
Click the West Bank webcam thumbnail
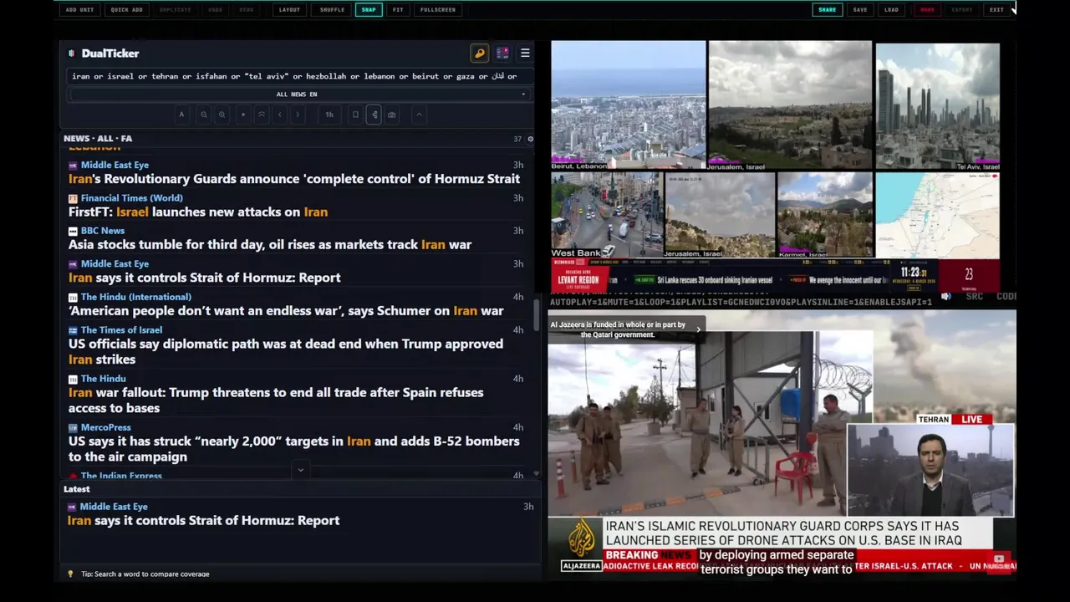click(606, 215)
